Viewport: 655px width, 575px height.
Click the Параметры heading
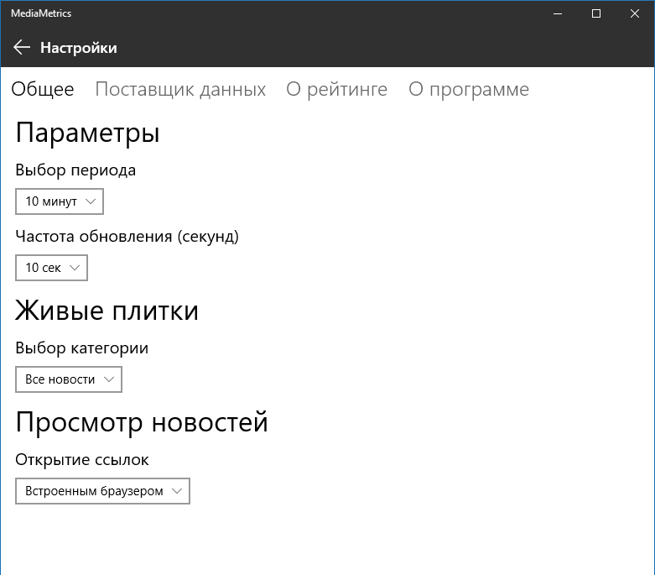(x=88, y=133)
